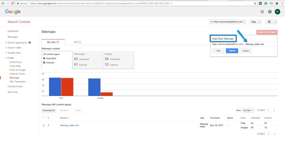Viewport: 285px width, 148px height.
Task: Open Crawl Errors page
Action: (16, 62)
